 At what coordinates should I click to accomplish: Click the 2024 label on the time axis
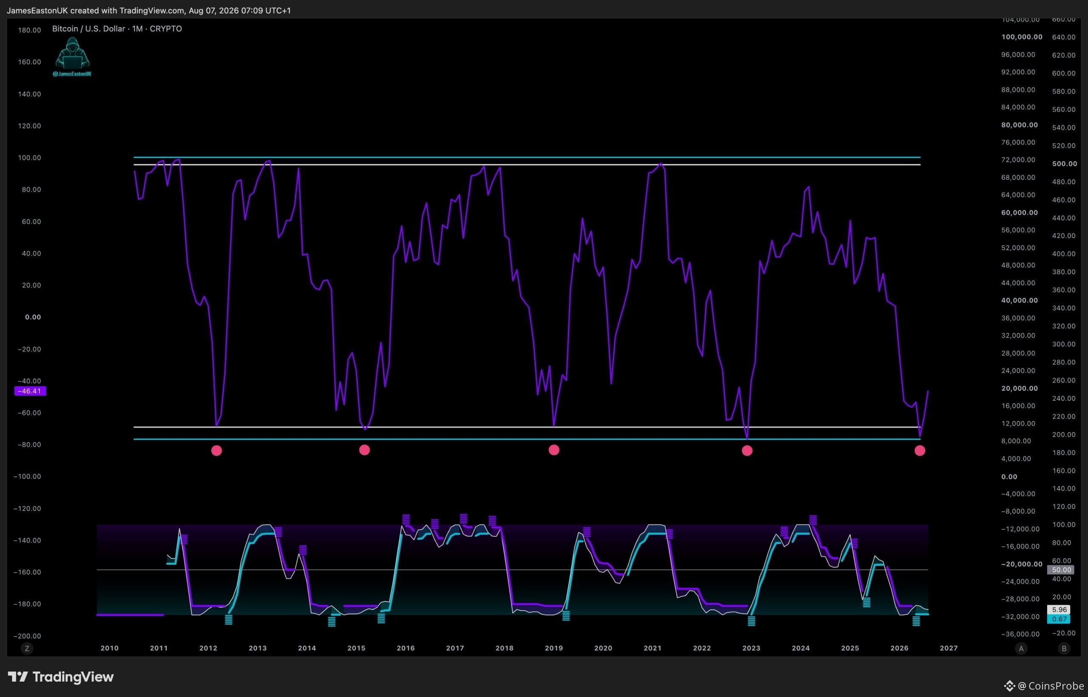pyautogui.click(x=801, y=648)
